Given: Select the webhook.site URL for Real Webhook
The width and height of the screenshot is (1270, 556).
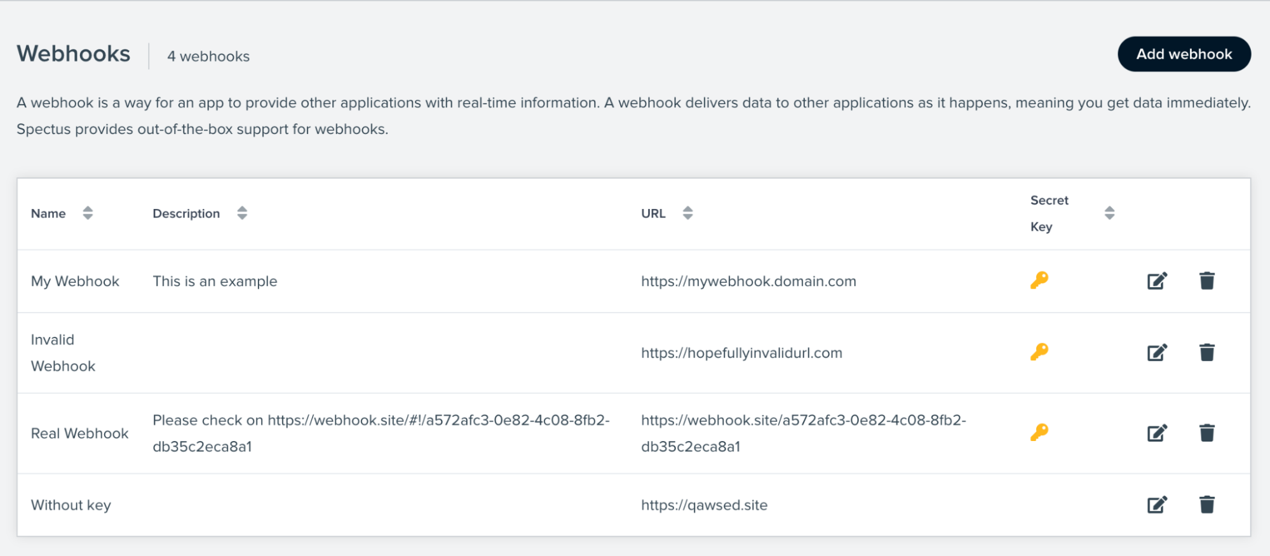Looking at the screenshot, I should [x=804, y=433].
